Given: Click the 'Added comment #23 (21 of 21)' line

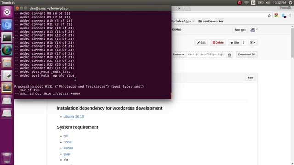Looking at the screenshot, I should click(44, 68).
